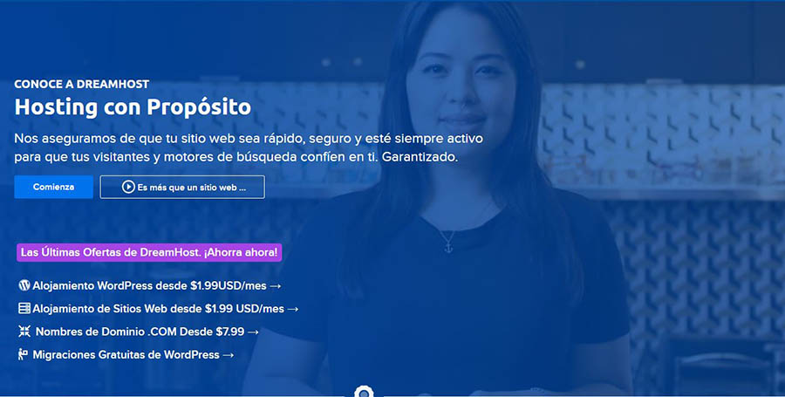Open the round widget icon at bottom center
This screenshot has width=785, height=397.
[x=364, y=392]
